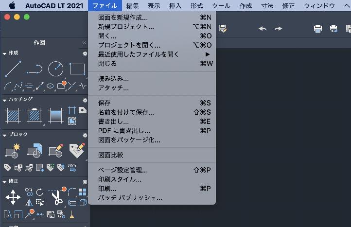This screenshot has width=351, height=227.
Task: Click the Edit Attributes tag icon
Action: coord(77,150)
